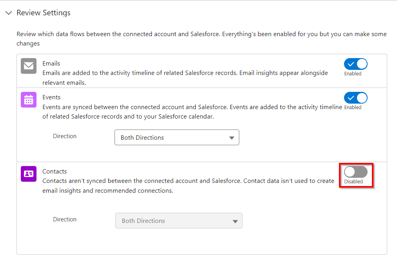Enable the Contacts sync toggle
Screen dimensions: 397x261
pos(355,172)
